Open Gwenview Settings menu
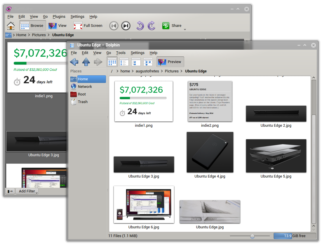 tap(77, 17)
